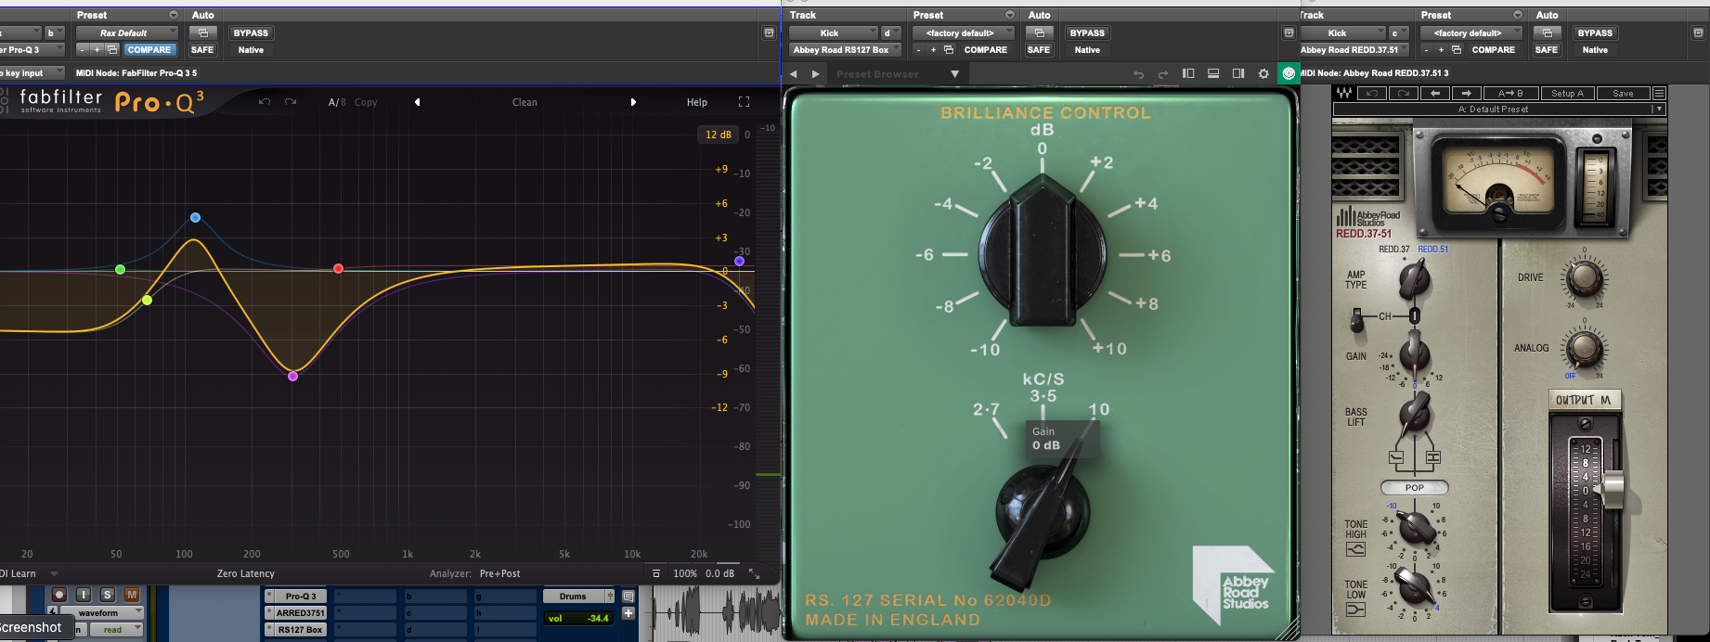
Task: Open RS127 settings gear
Action: click(x=1263, y=73)
